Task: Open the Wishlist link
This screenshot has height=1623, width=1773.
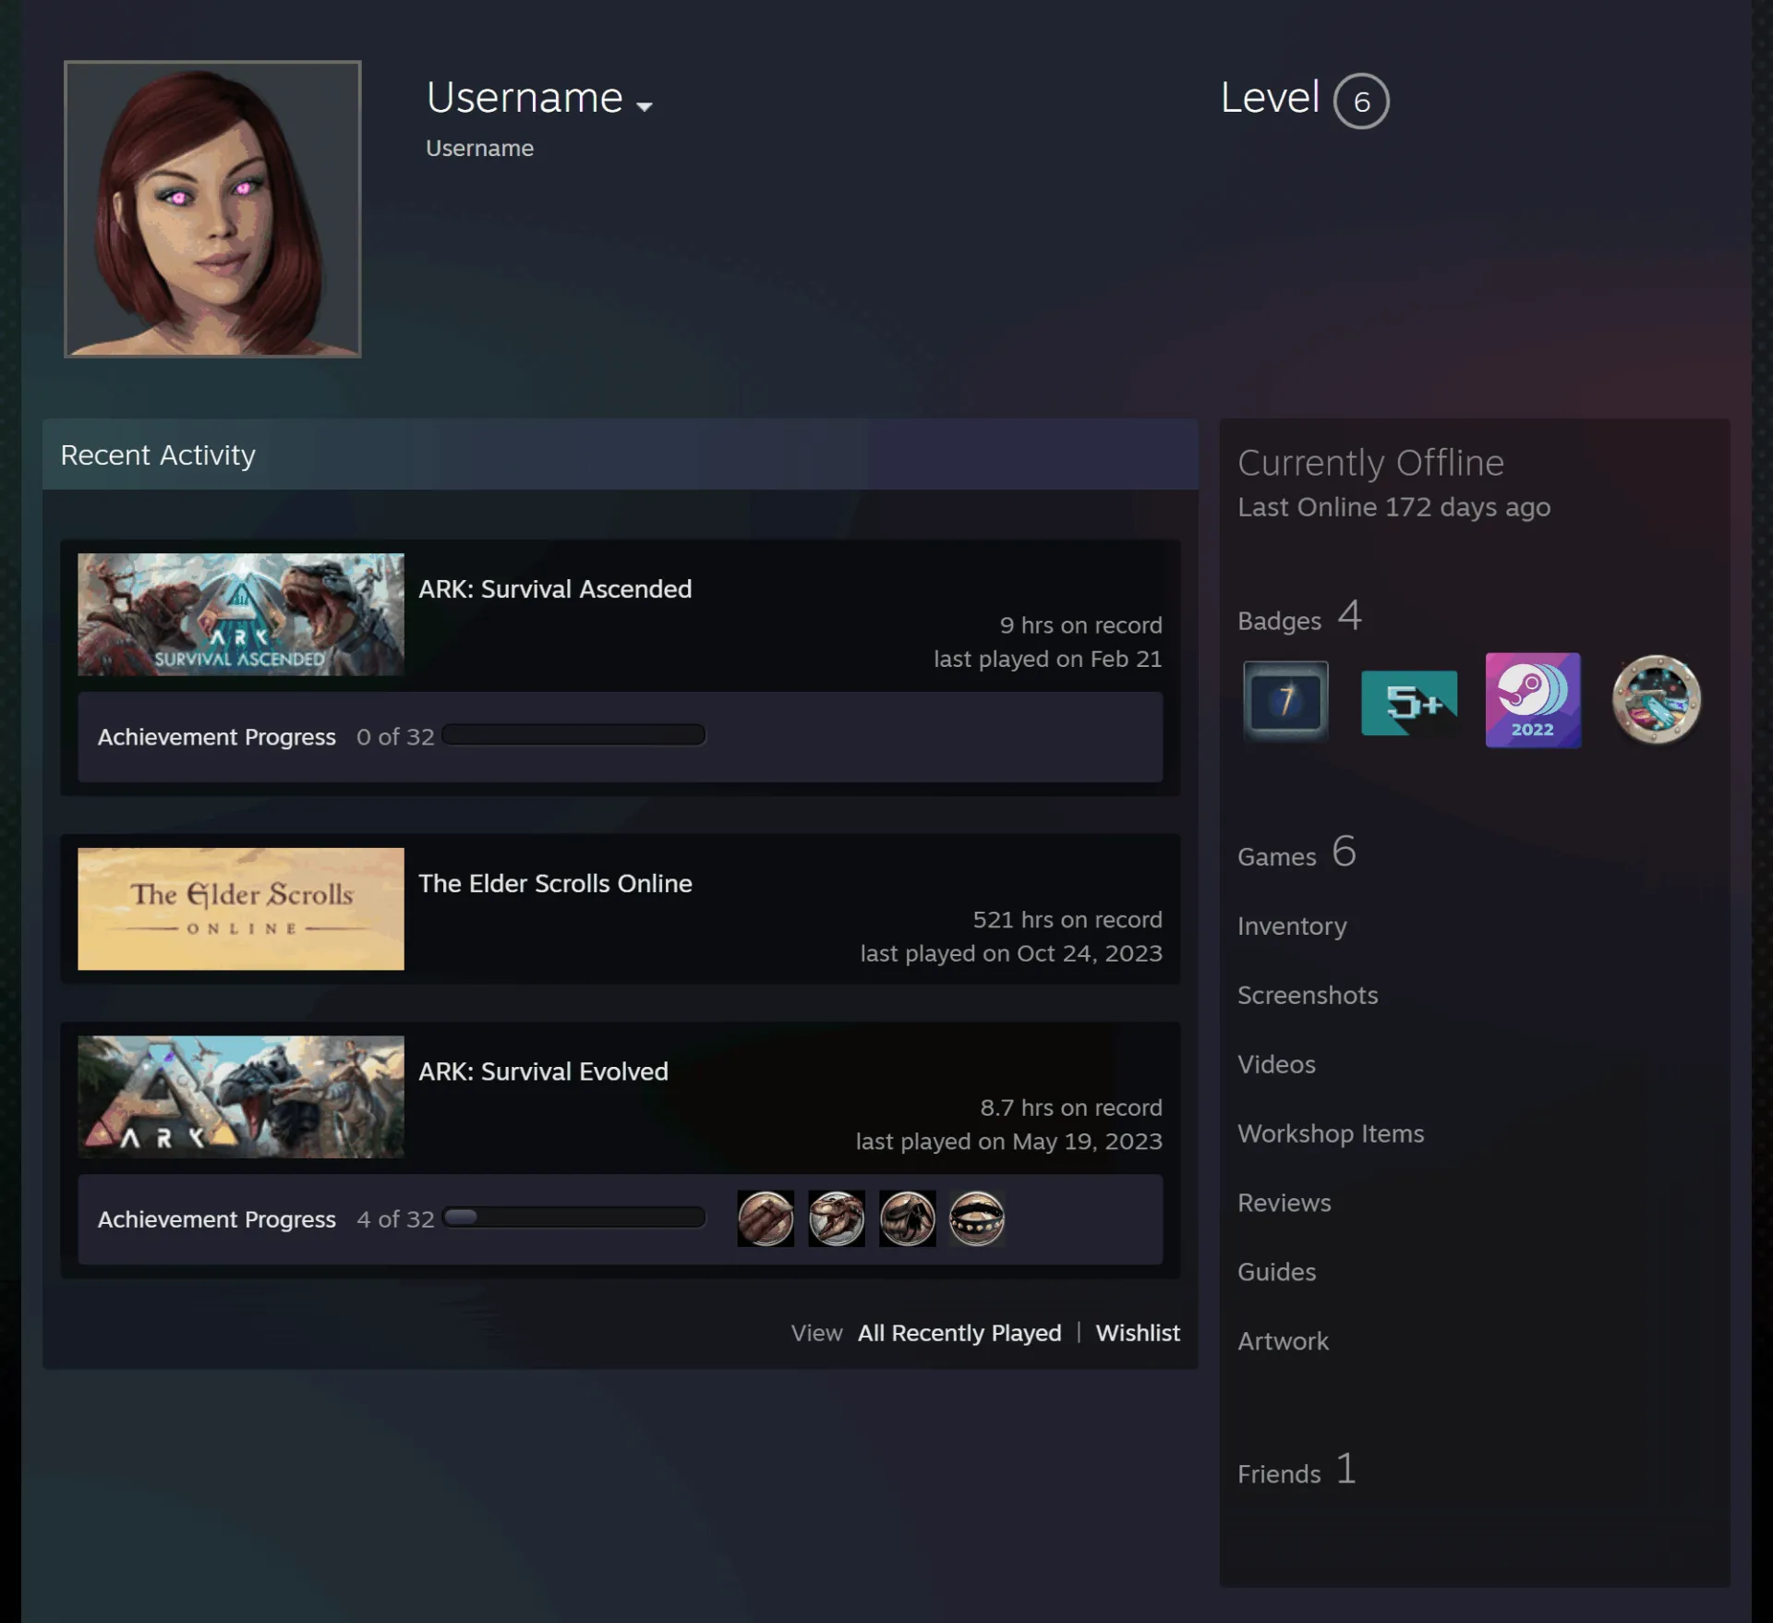Action: tap(1138, 1333)
